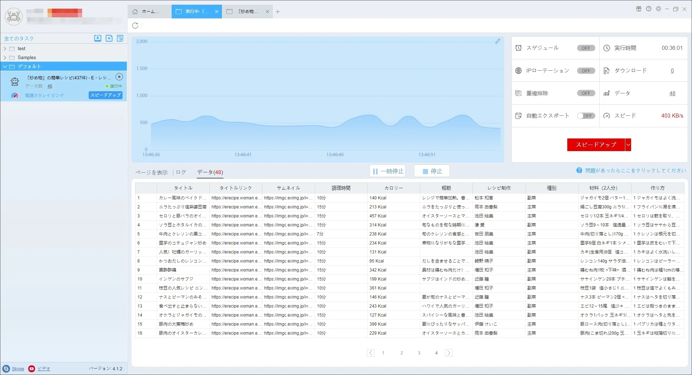Go to page 1 in pagination

(383, 353)
